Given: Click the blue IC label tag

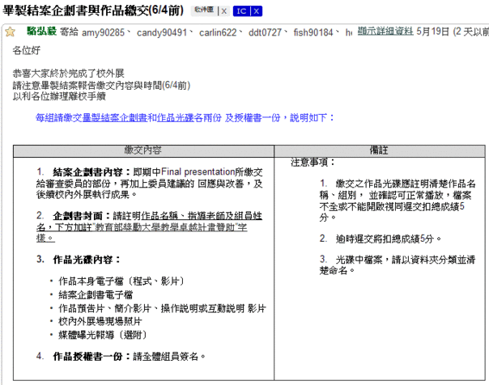Looking at the screenshot, I should coord(242,11).
